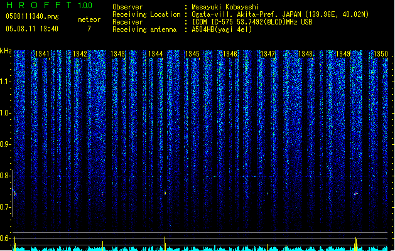Click the 0.9 kHz axis label
Viewport: 395px width, 251px height.
point(5,144)
